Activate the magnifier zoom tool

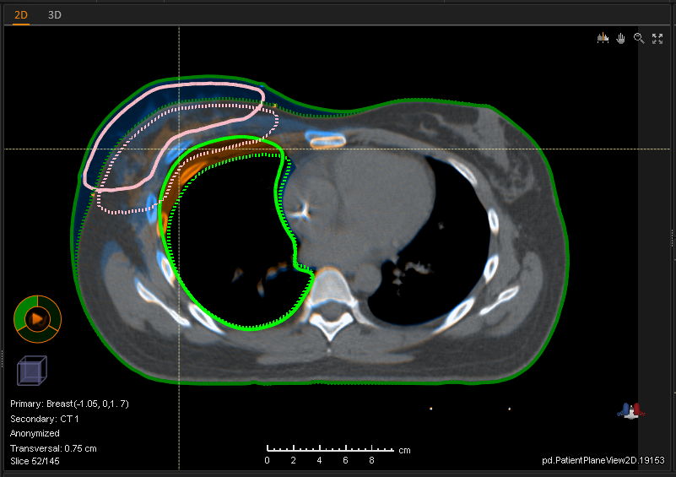click(639, 39)
